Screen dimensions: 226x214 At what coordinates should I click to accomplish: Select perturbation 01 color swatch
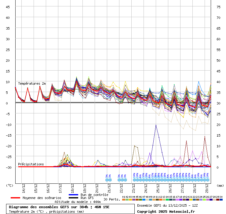point(123,200)
